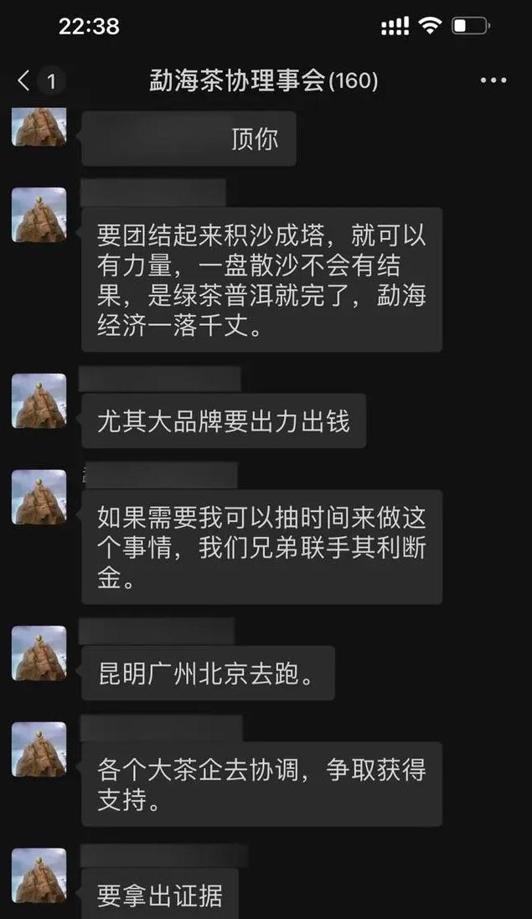
Task: Select the 顶你 message bubble
Action: tap(189, 138)
